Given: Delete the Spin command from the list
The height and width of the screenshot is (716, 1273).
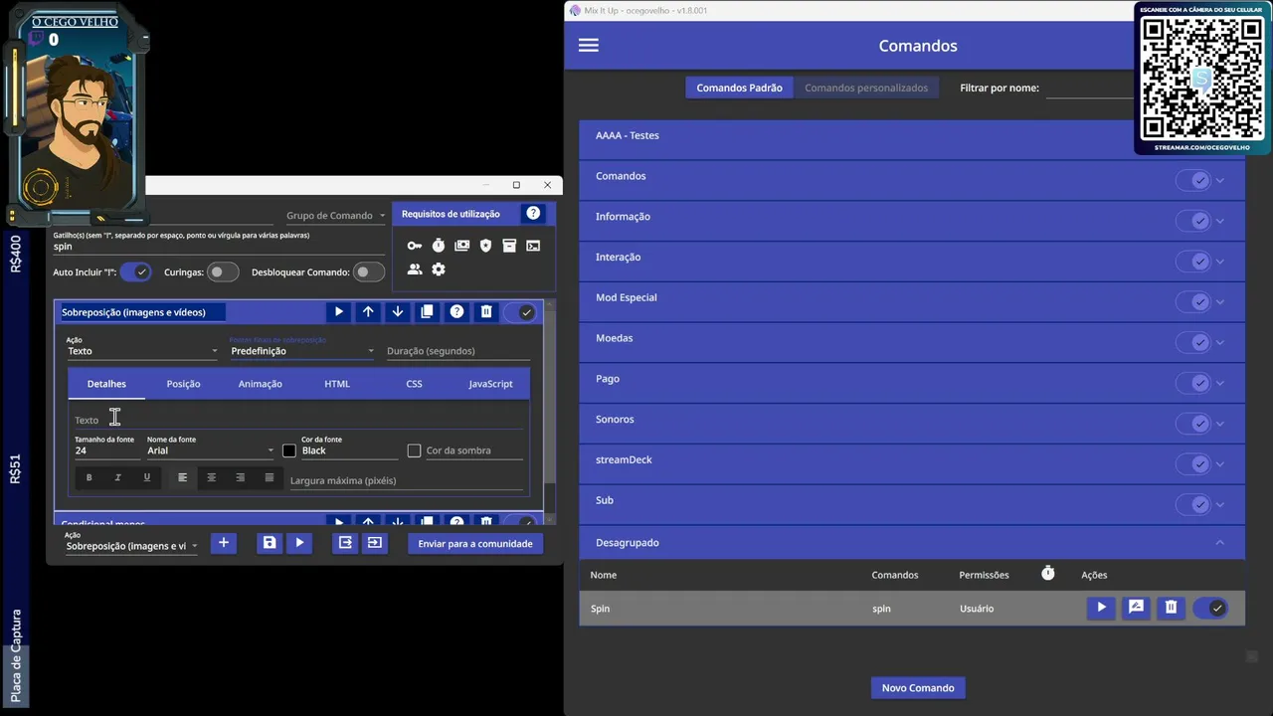Looking at the screenshot, I should click(1172, 608).
